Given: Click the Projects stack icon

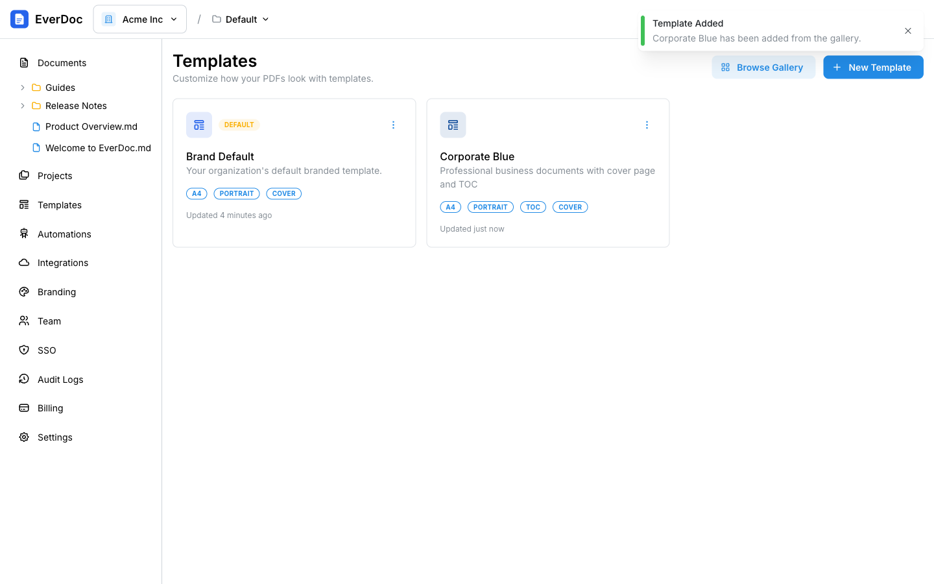Looking at the screenshot, I should pyautogui.click(x=24, y=175).
